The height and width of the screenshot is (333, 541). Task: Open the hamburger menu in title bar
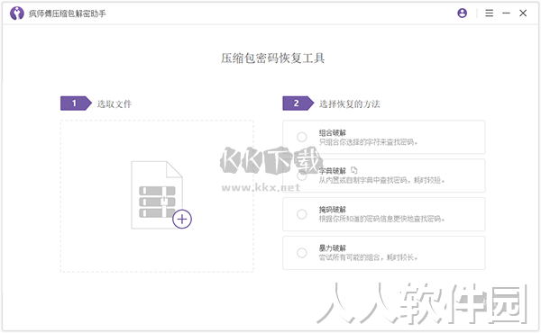coord(489,13)
